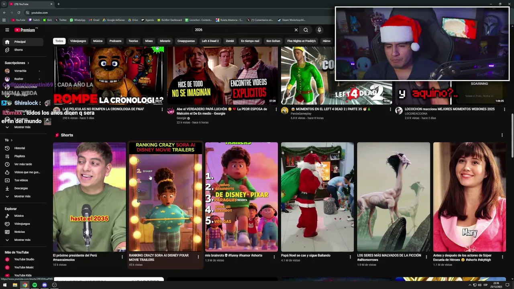Open YouTube Studio from sidebar
This screenshot has width=514, height=289.
(24, 259)
